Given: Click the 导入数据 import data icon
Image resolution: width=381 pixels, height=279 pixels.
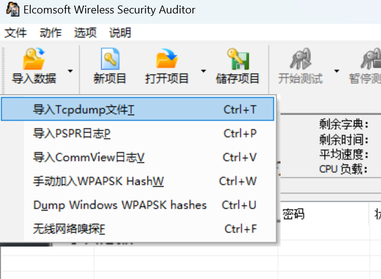Looking at the screenshot, I should [34, 59].
